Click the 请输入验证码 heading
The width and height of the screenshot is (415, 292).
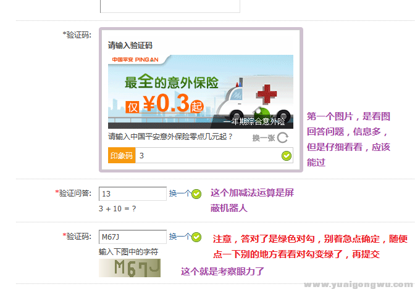[x=130, y=46]
